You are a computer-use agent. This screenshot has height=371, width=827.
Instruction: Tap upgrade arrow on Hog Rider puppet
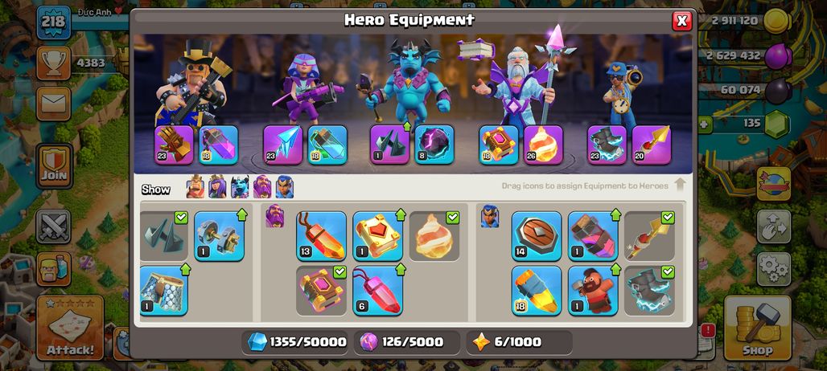click(x=615, y=269)
